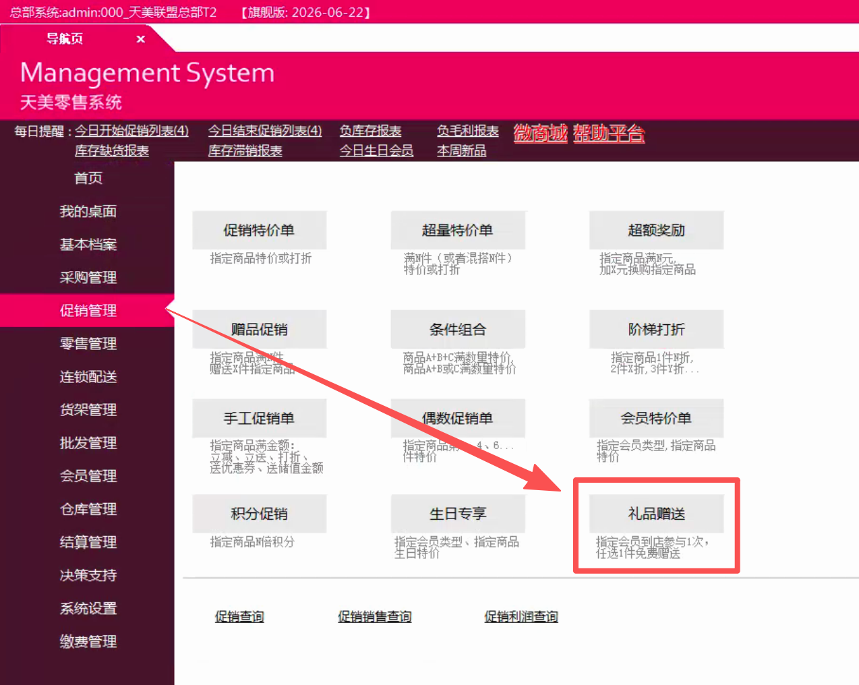Image resolution: width=859 pixels, height=685 pixels.
Task: Open 今日结束促销列表(4) reminder link
Action: tap(265, 131)
